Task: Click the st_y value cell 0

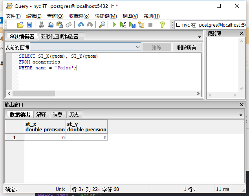Action: (86, 137)
